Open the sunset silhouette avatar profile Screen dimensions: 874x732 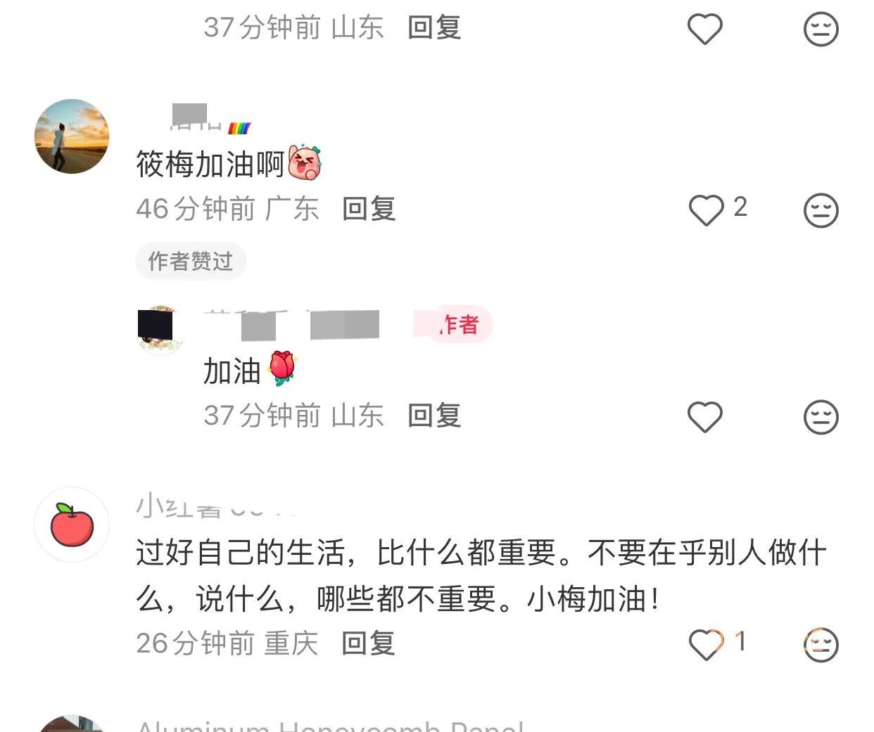(x=72, y=136)
